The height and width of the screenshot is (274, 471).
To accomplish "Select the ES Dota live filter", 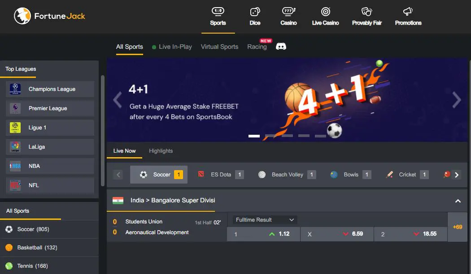I will (x=221, y=175).
